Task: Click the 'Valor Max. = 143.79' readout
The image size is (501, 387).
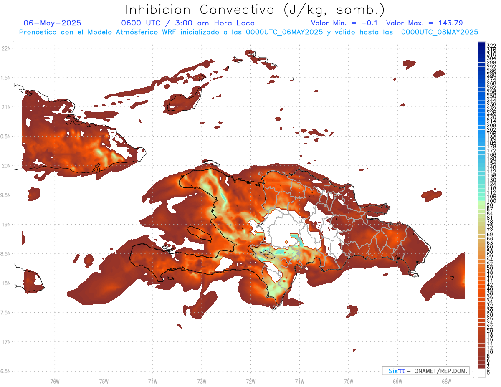Action: point(424,23)
